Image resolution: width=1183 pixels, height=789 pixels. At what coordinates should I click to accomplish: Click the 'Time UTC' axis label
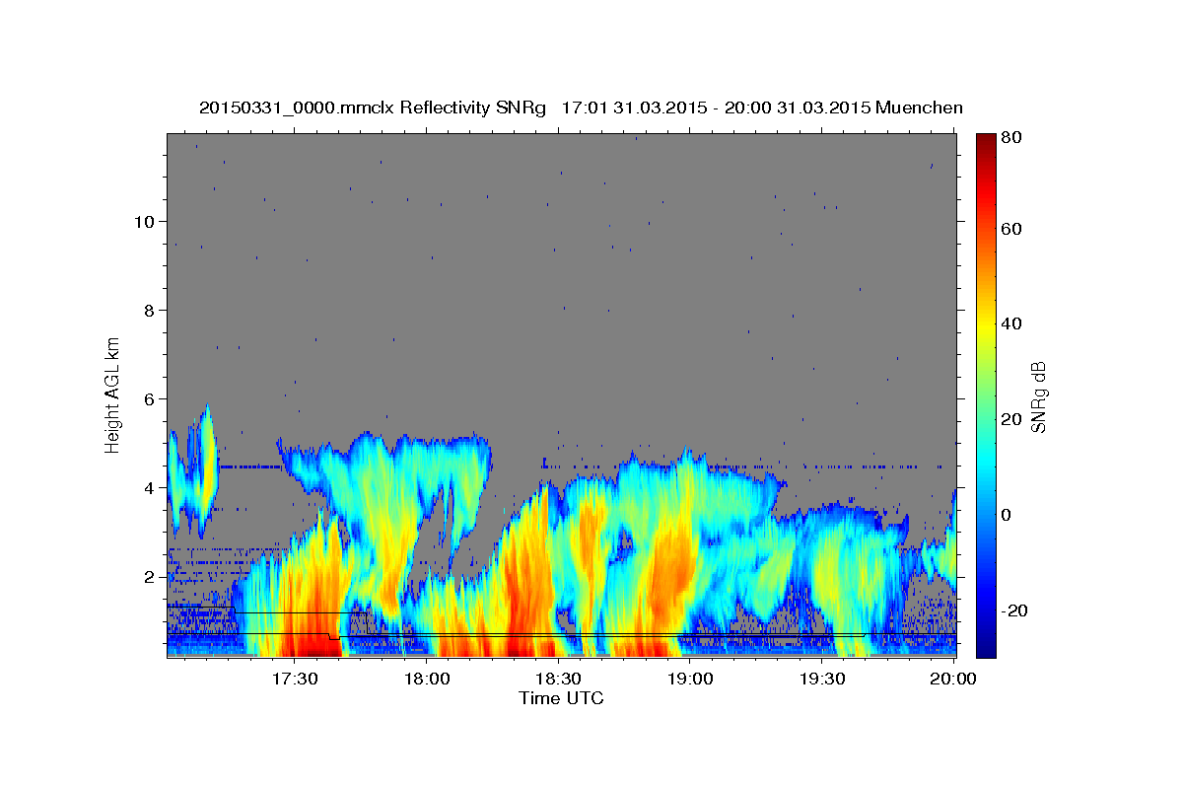pyautogui.click(x=561, y=698)
